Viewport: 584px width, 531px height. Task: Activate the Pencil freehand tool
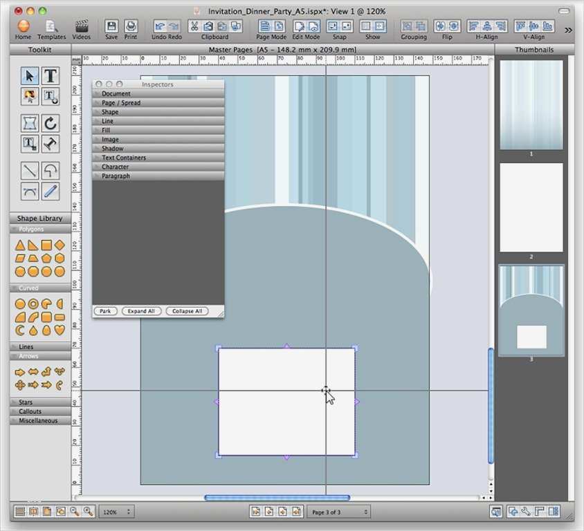point(51,191)
